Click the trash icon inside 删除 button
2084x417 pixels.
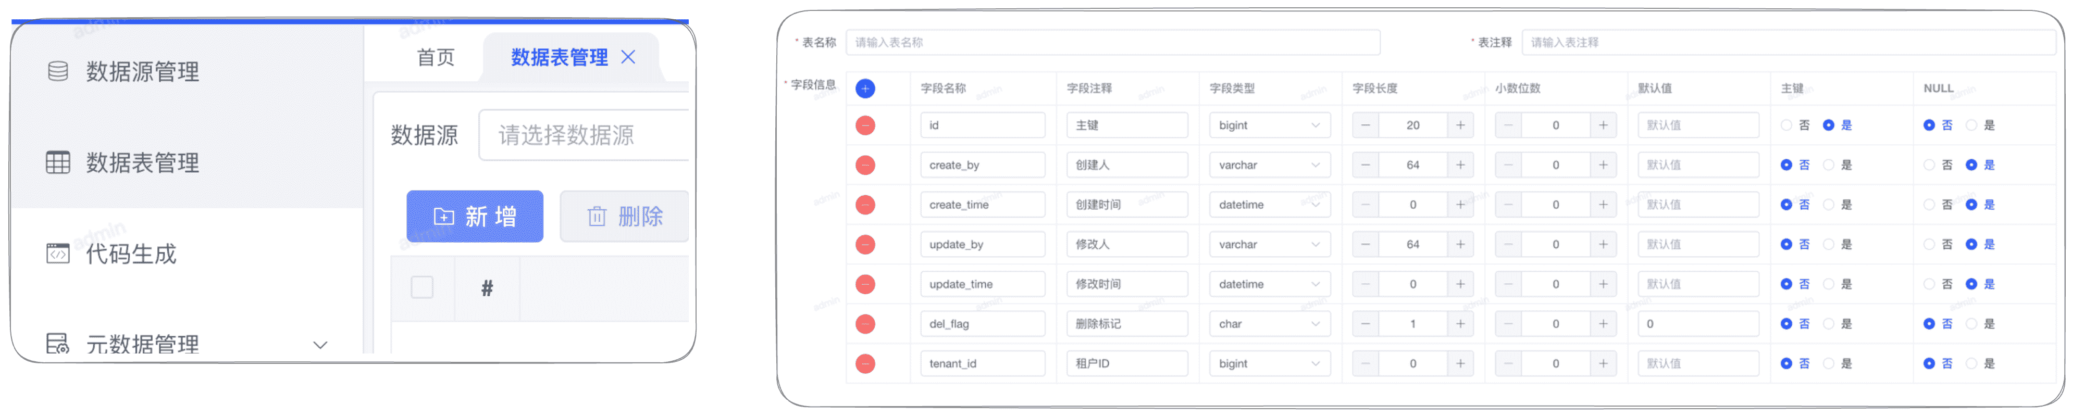(x=596, y=216)
